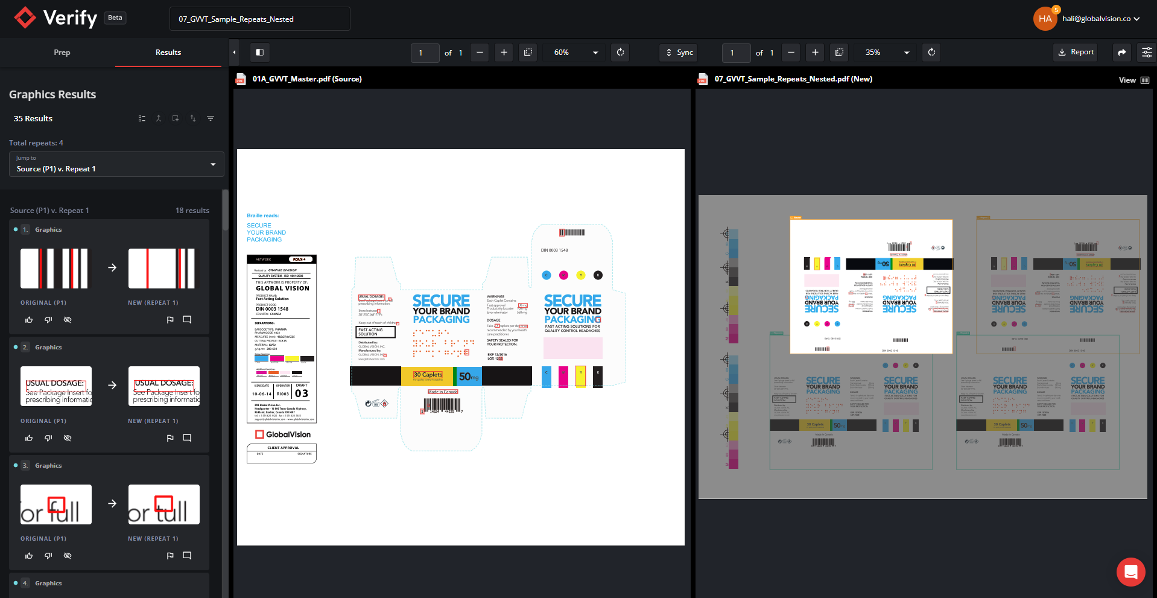The width and height of the screenshot is (1157, 598).
Task: Click the new document page number field
Action: point(735,52)
